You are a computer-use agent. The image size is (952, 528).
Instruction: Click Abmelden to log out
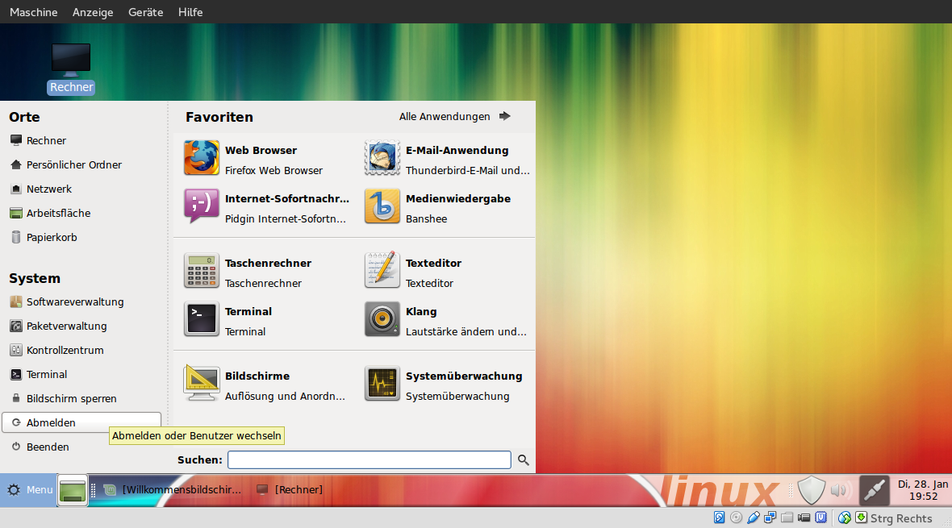tap(82, 422)
